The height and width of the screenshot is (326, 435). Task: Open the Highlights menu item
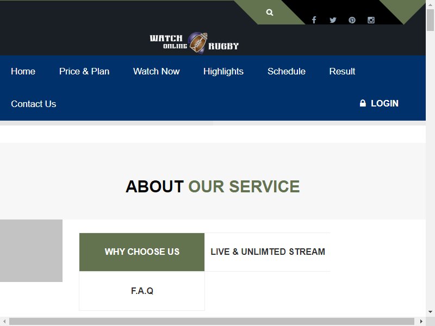(x=223, y=72)
